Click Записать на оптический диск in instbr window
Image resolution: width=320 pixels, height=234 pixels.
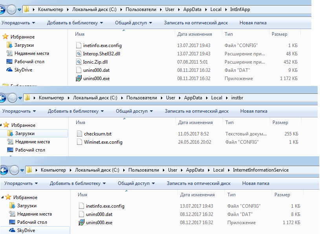pos(197,111)
